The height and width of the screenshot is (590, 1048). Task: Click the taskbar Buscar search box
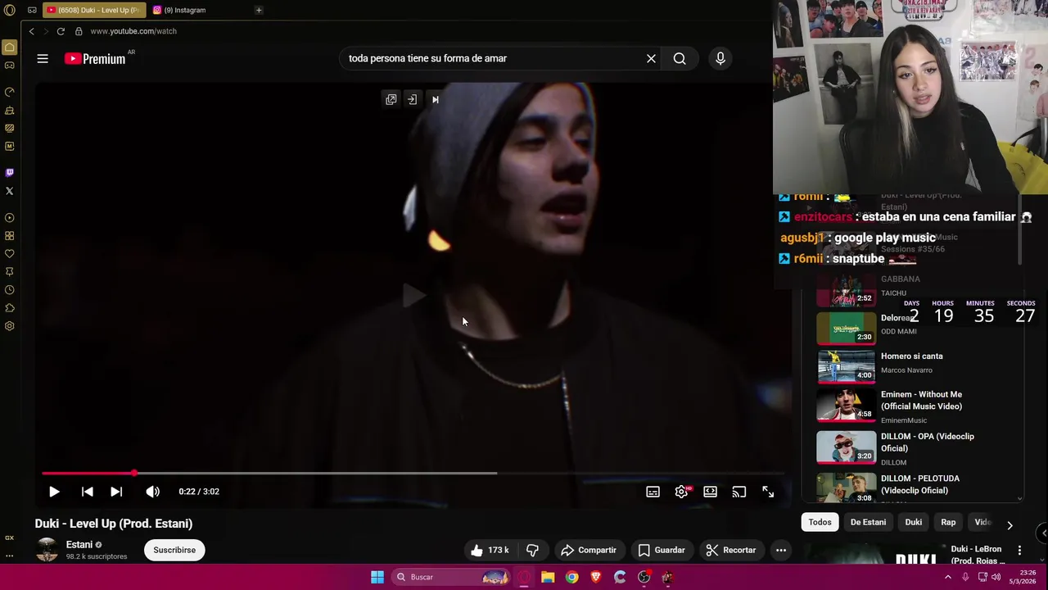coord(449,577)
